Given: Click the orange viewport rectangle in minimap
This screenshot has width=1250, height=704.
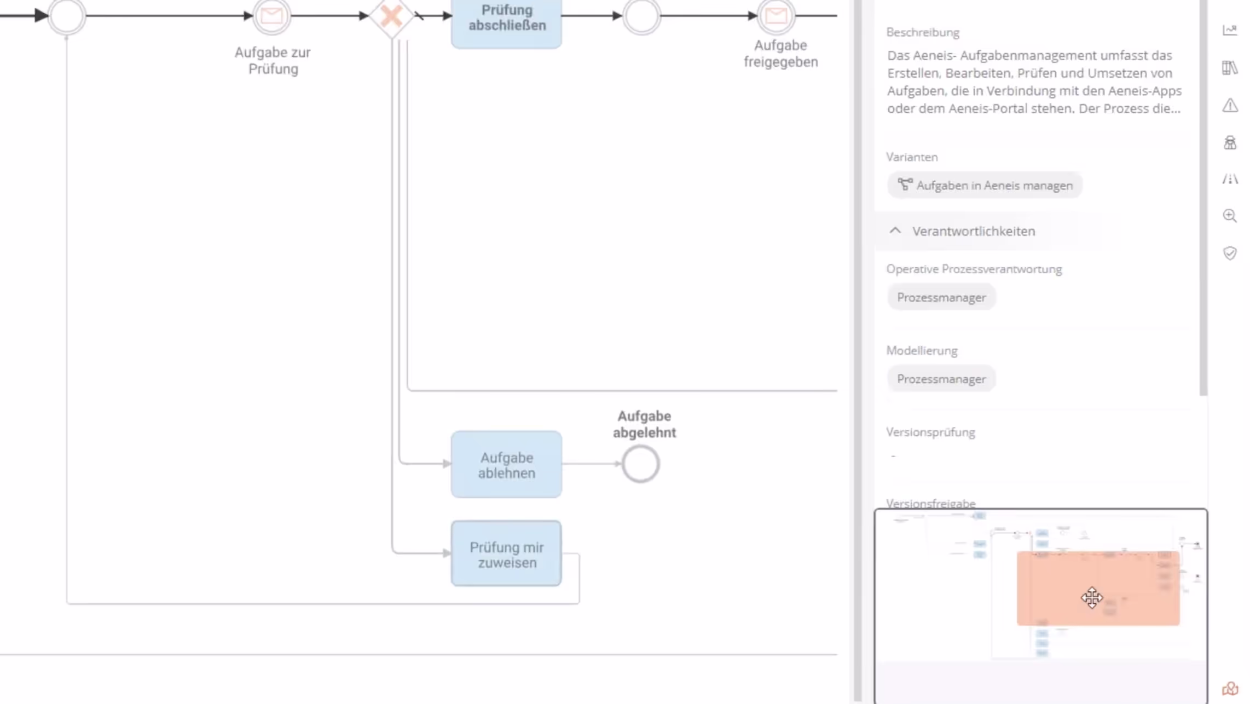Looking at the screenshot, I should pyautogui.click(x=1098, y=588).
